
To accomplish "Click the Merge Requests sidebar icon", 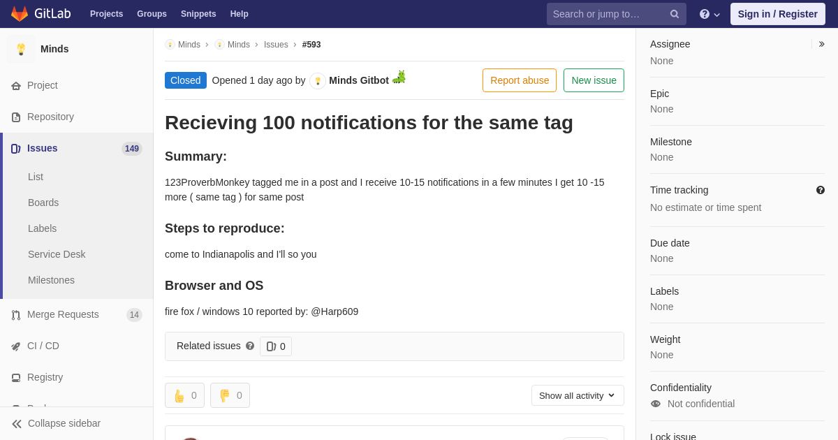I will [x=16, y=315].
